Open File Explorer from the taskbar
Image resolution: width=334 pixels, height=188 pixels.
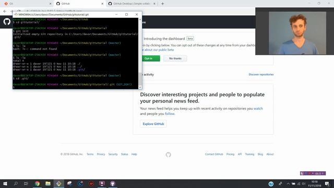coord(48,183)
